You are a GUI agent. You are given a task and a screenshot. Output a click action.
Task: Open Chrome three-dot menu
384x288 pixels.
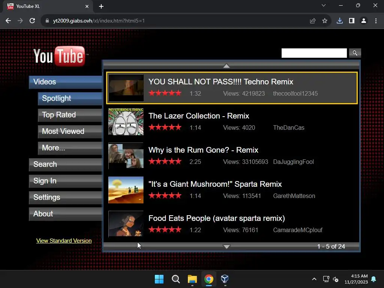(x=376, y=21)
